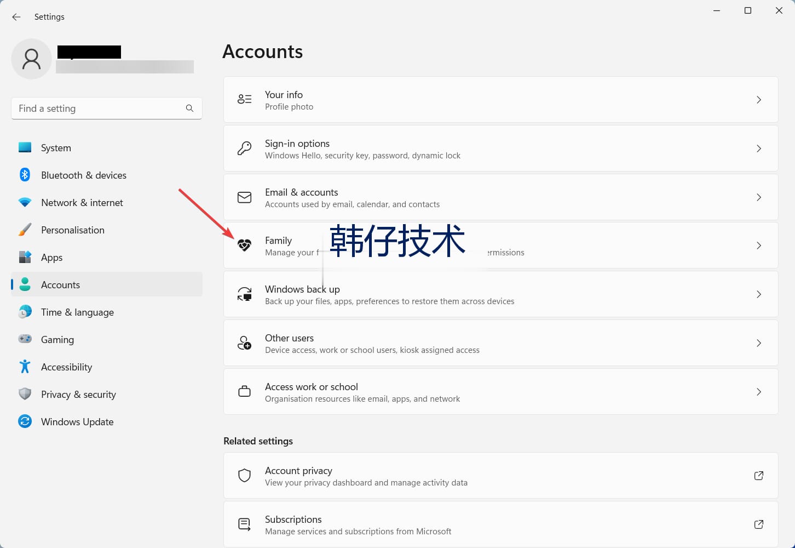
Task: Click the back arrow in Settings title bar
Action: (16, 17)
